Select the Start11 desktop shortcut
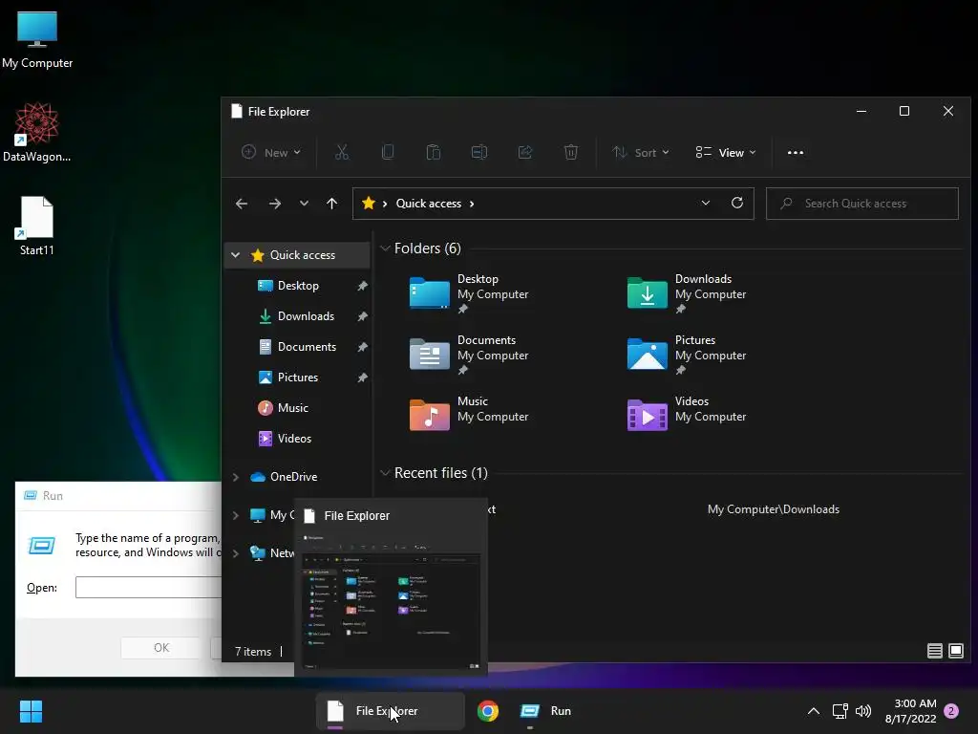 coord(37,226)
